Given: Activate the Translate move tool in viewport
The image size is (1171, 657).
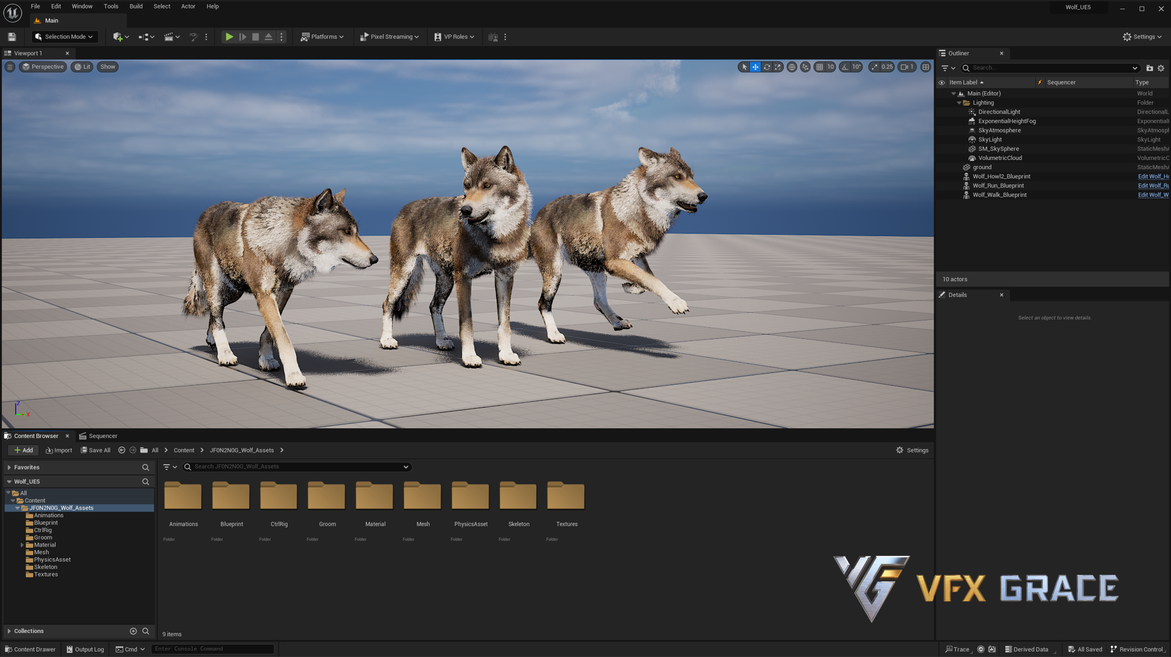Looking at the screenshot, I should 755,67.
